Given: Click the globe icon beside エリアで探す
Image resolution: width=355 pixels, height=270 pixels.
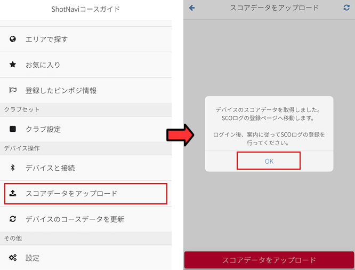Looking at the screenshot, I should [13, 39].
